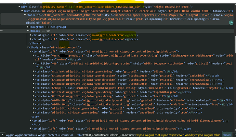Click ellipsis badge of headers="Tarjeta" td
This screenshot has height=137, width=236.
(x=223, y=88)
